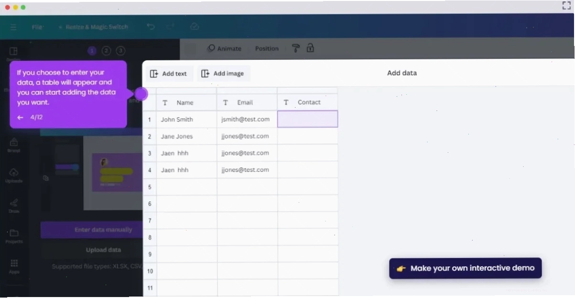Screen dimensions: 575x298
Task: Click the text type icon beside Name
Action: [x=165, y=102]
